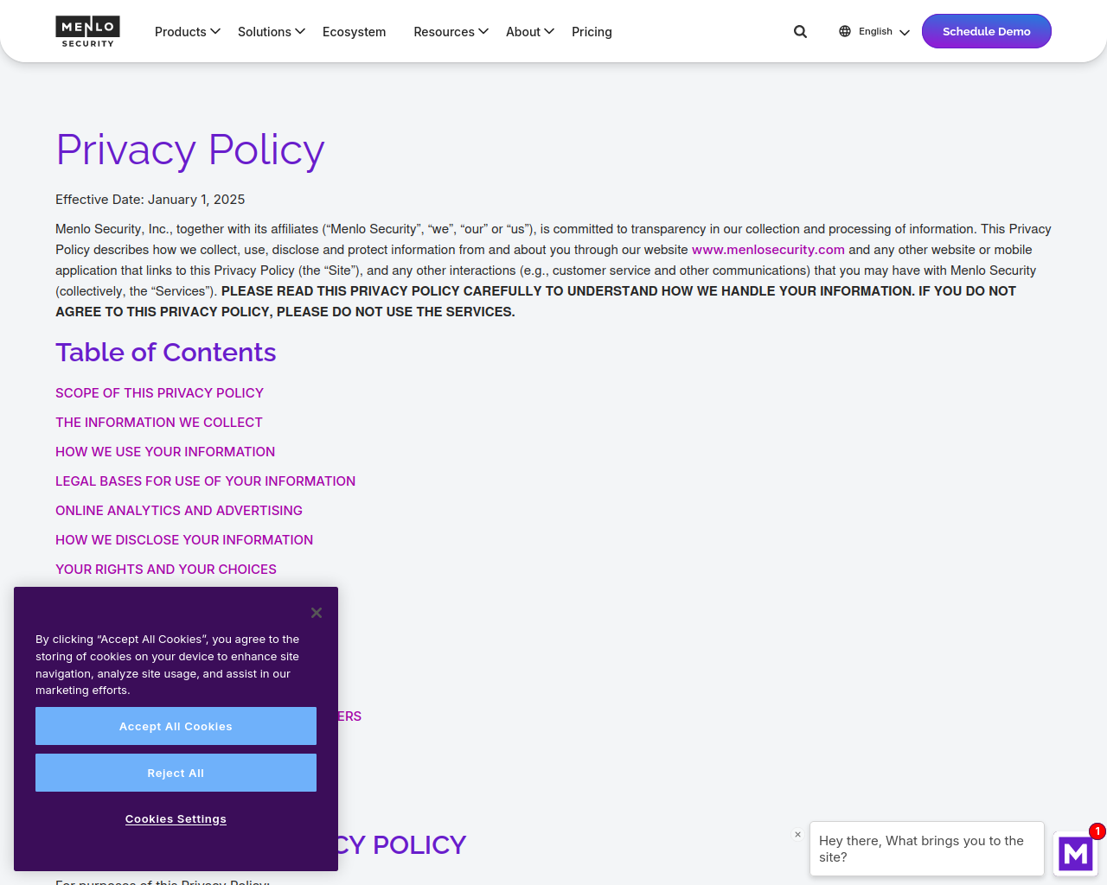The height and width of the screenshot is (885, 1107).
Task: Jump to Scope of This Privacy Policy
Action: coord(159,393)
